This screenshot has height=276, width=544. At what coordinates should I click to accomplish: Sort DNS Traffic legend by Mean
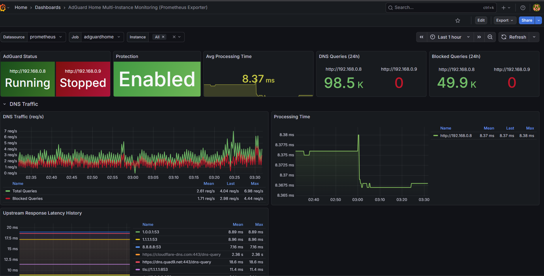[x=209, y=183]
